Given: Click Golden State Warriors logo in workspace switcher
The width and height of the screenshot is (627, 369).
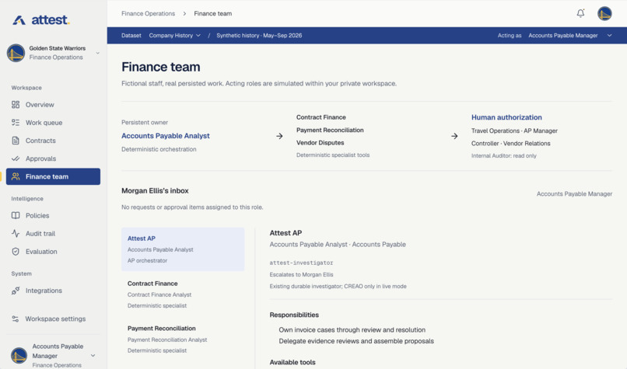Looking at the screenshot, I should click(16, 53).
